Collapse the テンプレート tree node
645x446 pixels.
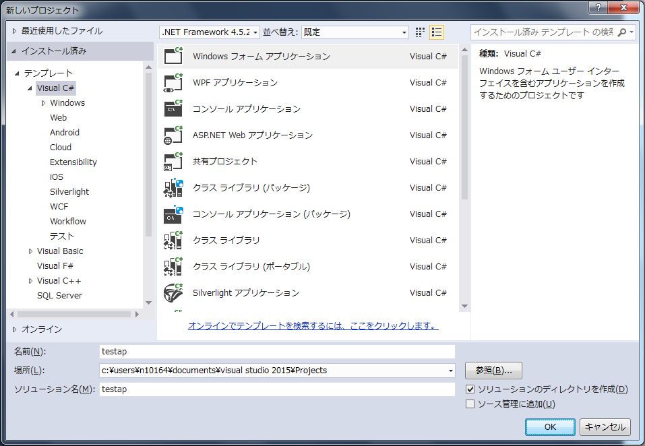point(17,73)
